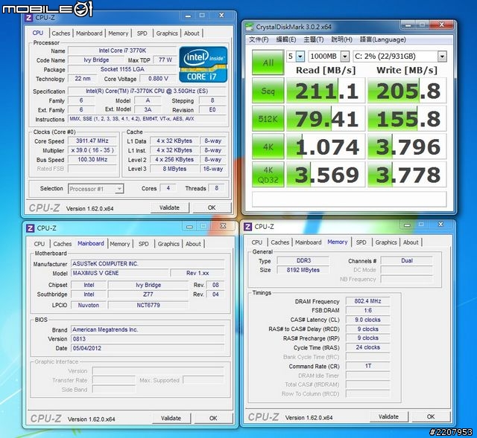The height and width of the screenshot is (438, 477).
Task: Click the processor name Intel Core i7 3770K
Action: pos(122,51)
